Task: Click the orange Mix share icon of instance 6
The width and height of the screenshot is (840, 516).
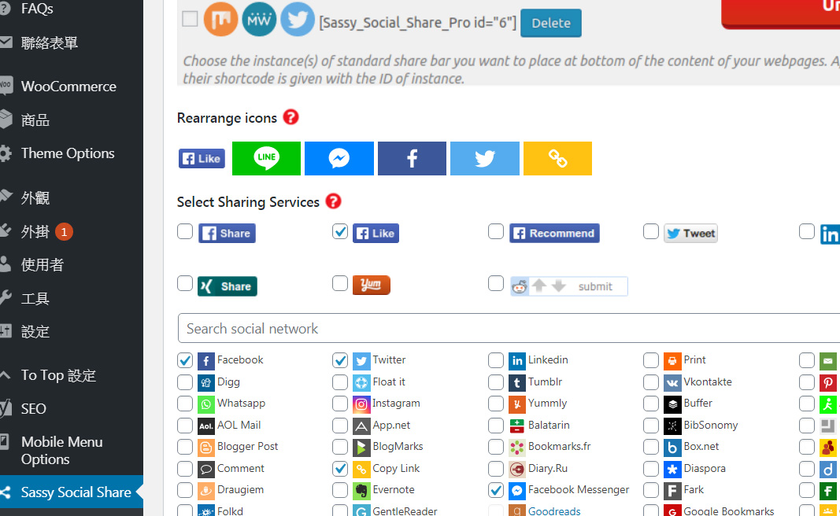Action: click(220, 19)
